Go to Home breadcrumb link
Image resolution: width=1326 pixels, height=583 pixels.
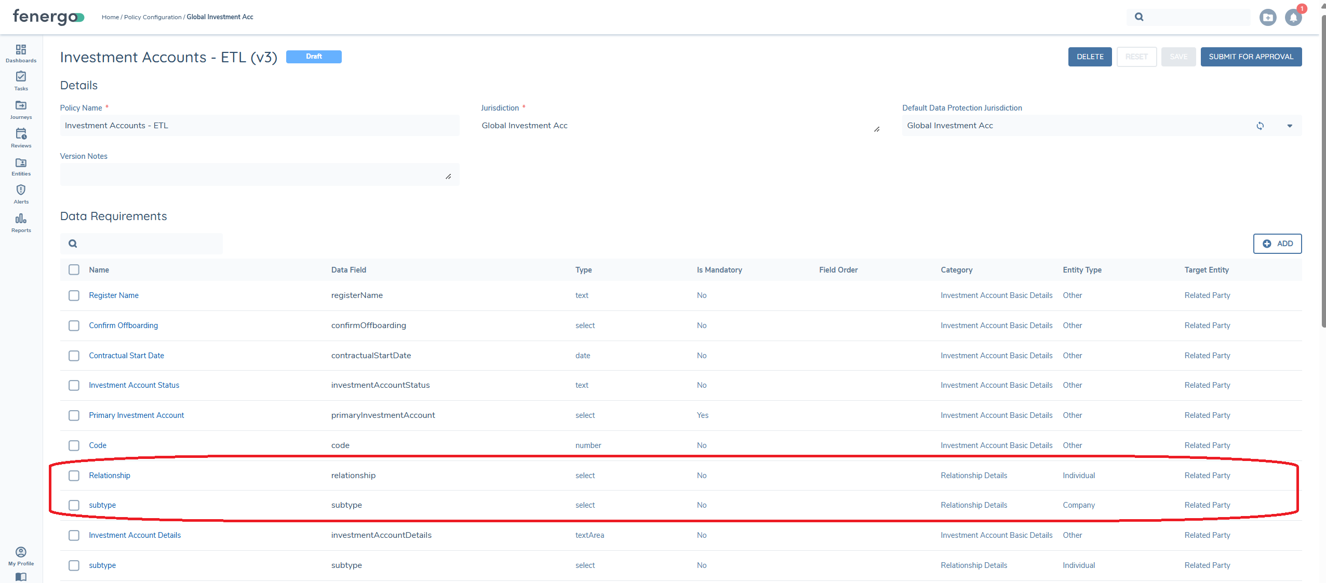click(x=110, y=17)
